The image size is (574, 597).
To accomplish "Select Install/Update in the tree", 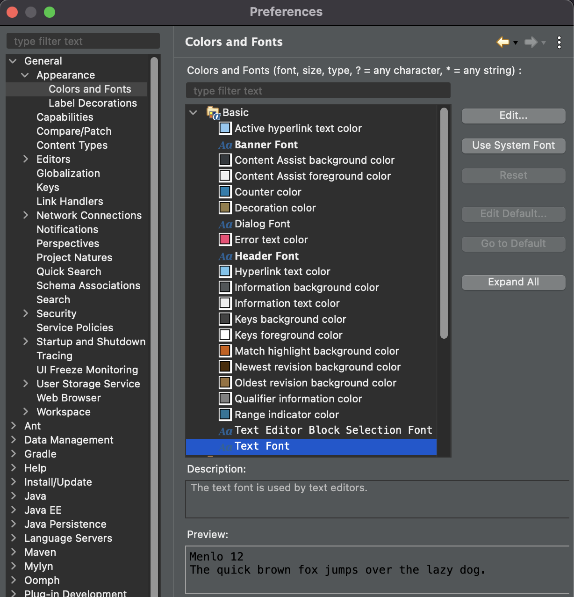I will 58,482.
